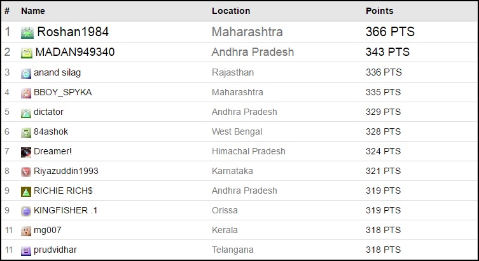Click the 84ashok avatar icon
This screenshot has height=261, width=479.
tap(26, 132)
